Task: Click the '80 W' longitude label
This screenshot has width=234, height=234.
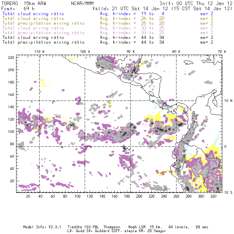Action: point(176,52)
